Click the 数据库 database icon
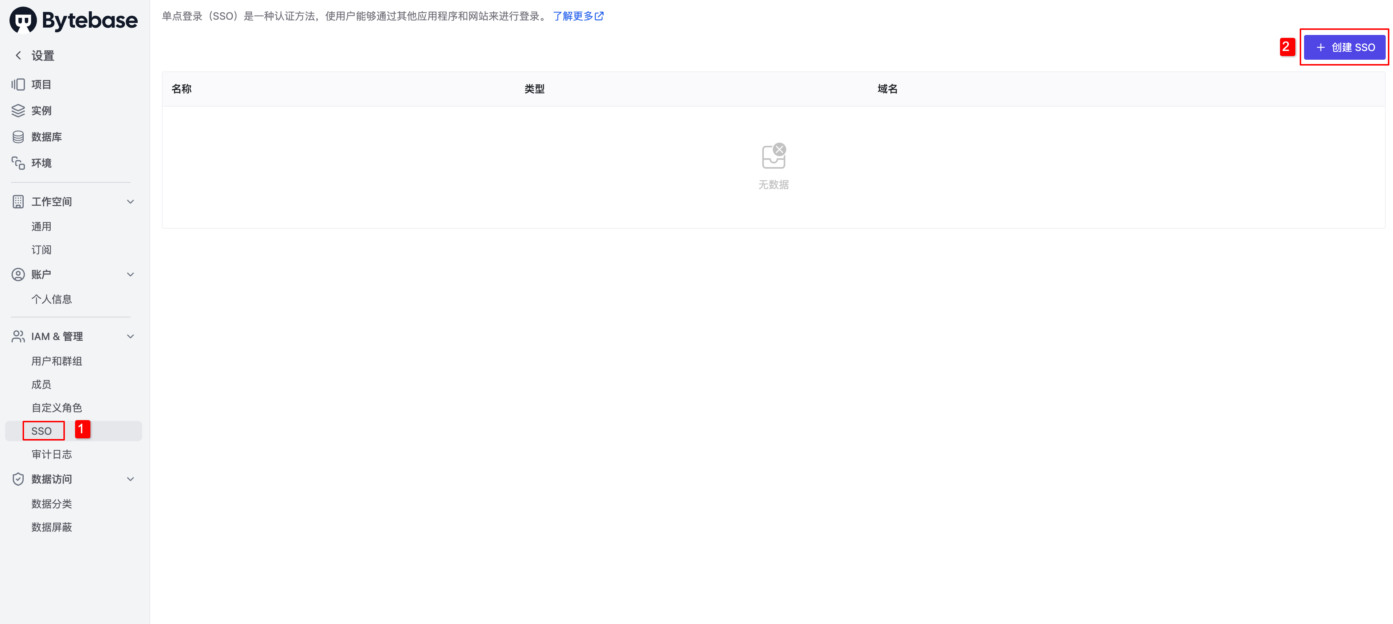Image resolution: width=1393 pixels, height=624 pixels. coord(18,137)
